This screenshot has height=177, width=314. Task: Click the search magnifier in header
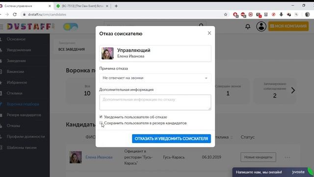(201, 26)
